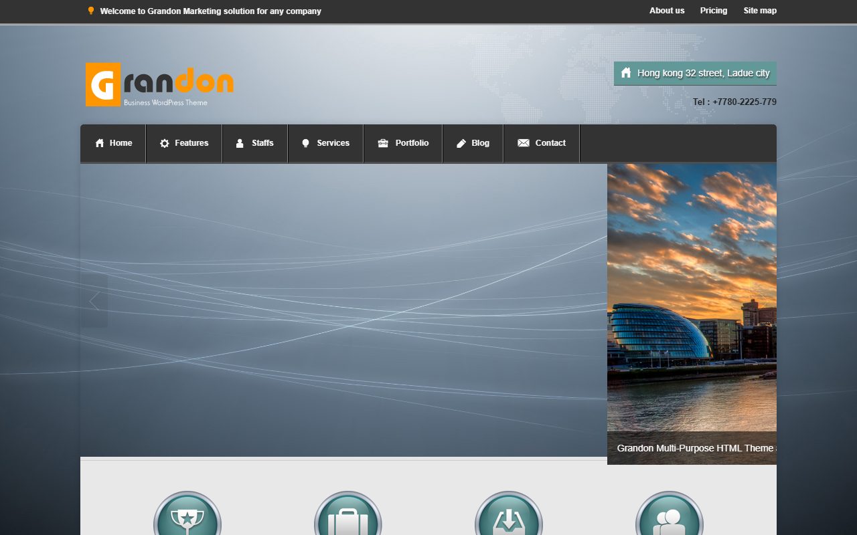Open the Services menu item

click(325, 143)
